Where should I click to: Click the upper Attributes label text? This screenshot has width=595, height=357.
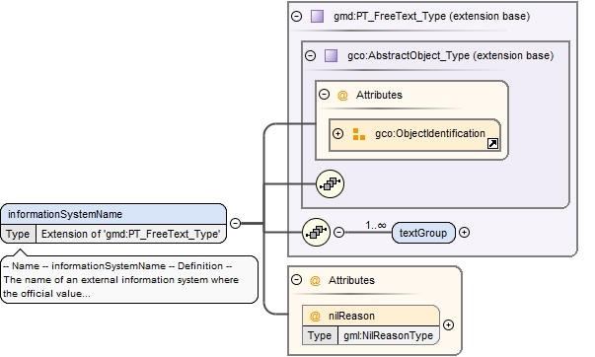point(379,95)
